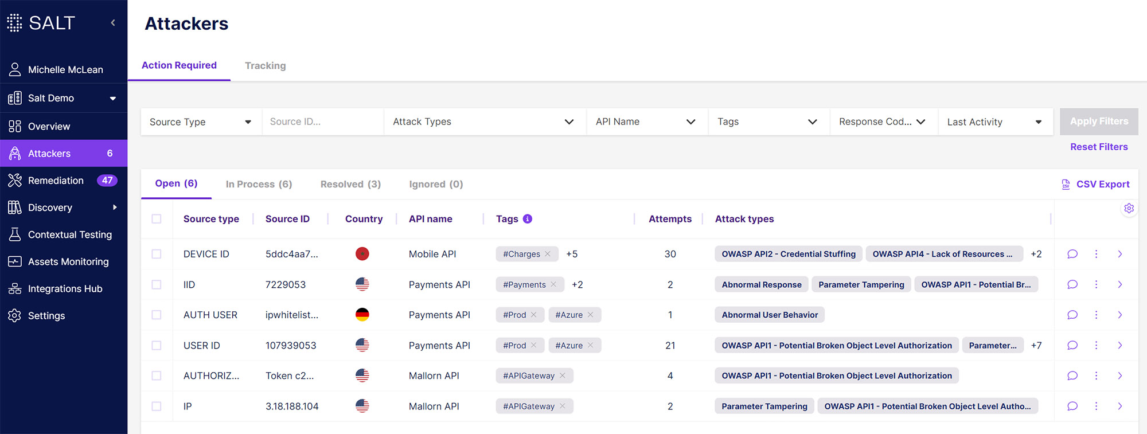Image resolution: width=1147 pixels, height=434 pixels.
Task: Go to Contextual Testing in the sidebar
Action: (x=69, y=234)
